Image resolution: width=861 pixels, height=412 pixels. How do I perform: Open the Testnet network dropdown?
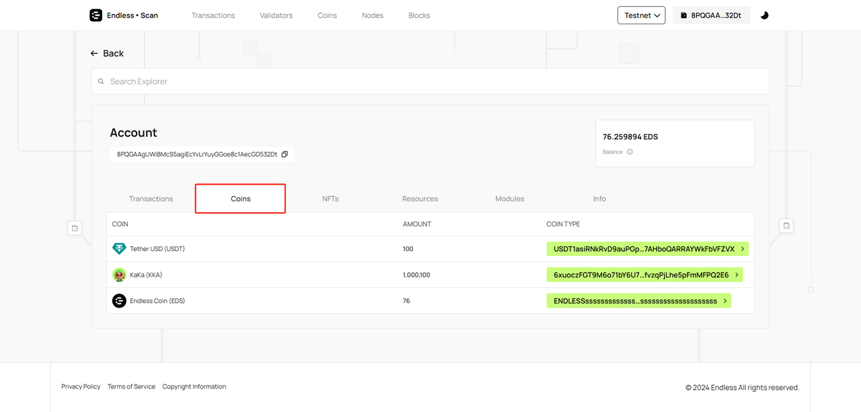pyautogui.click(x=641, y=15)
